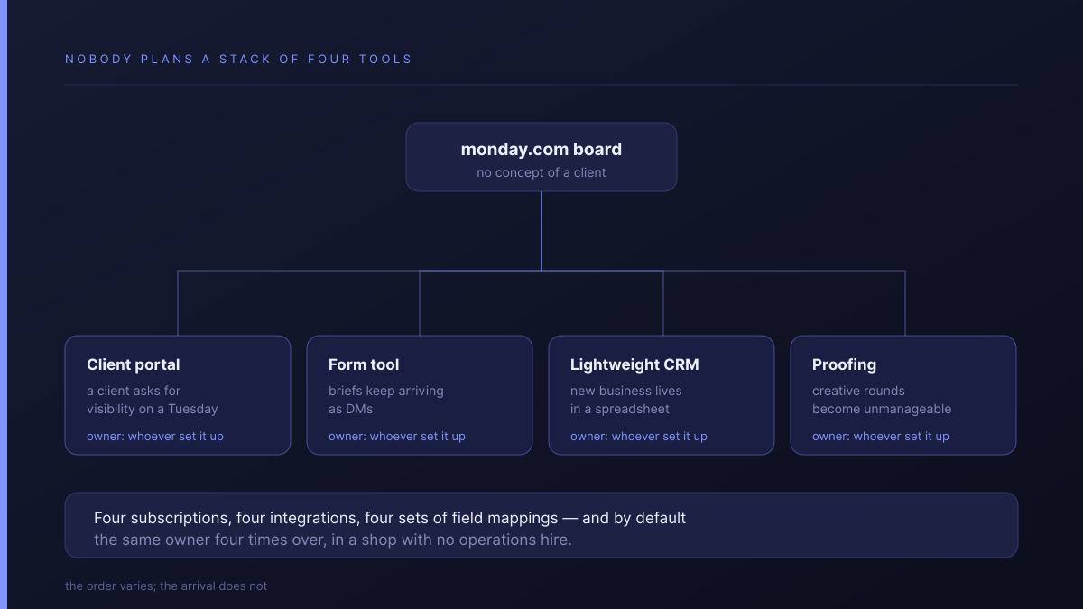Select the monday.com board box
Screen dimensions: 1083x609
click(x=541, y=157)
